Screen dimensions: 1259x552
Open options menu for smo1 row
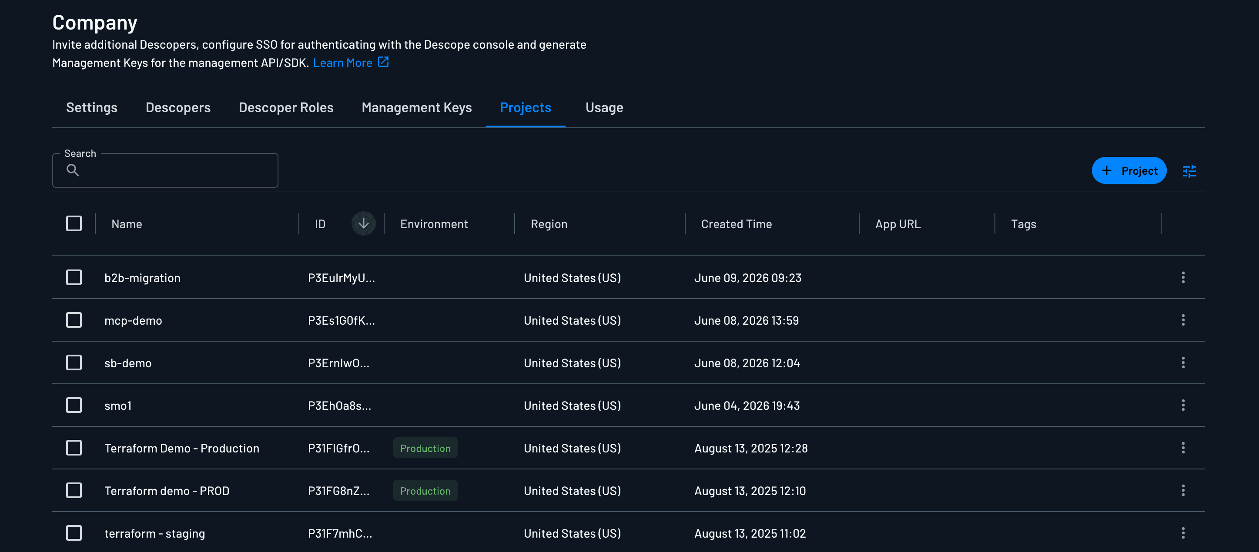point(1183,405)
